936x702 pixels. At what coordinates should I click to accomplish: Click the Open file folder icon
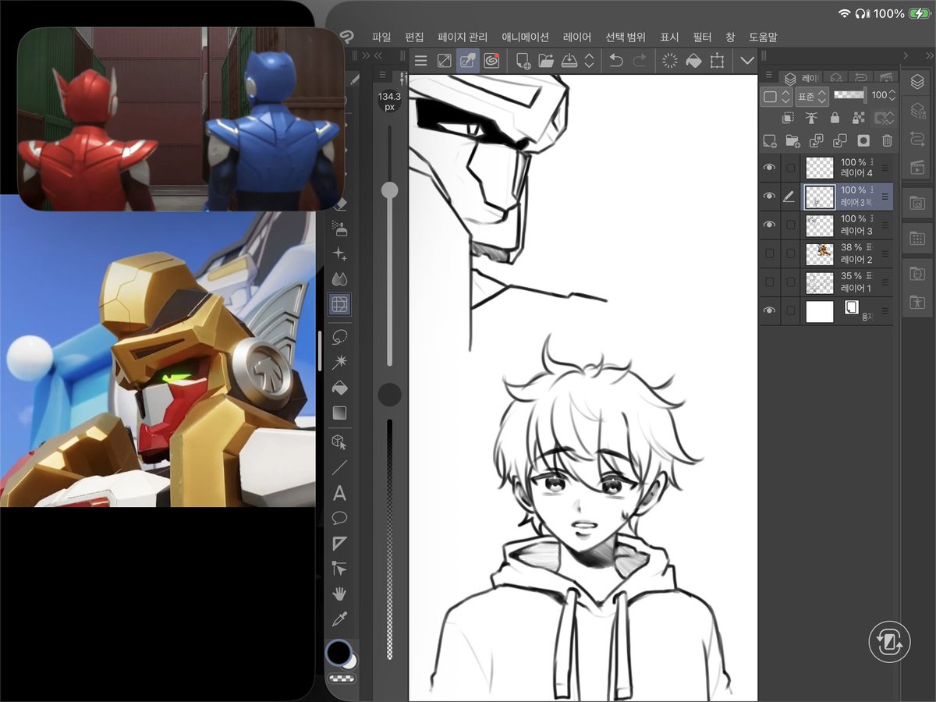[546, 61]
